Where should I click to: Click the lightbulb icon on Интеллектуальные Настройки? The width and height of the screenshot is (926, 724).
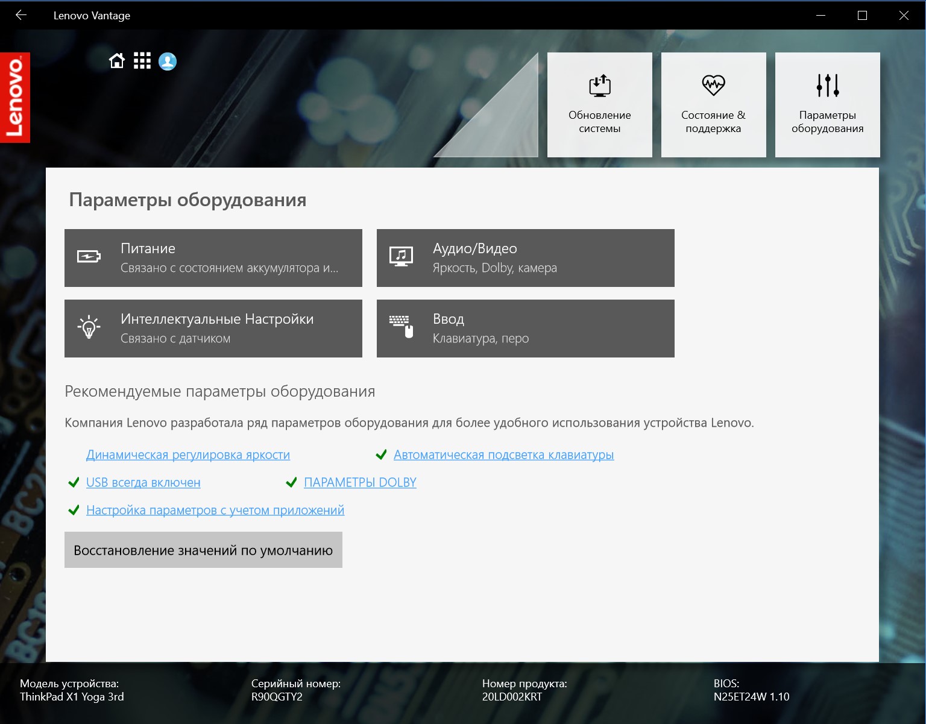[x=89, y=327]
